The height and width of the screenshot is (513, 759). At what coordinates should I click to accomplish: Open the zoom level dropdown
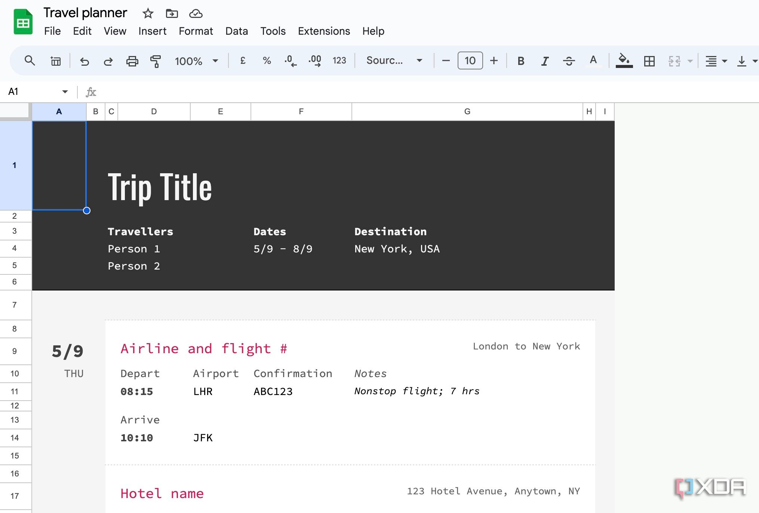197,61
